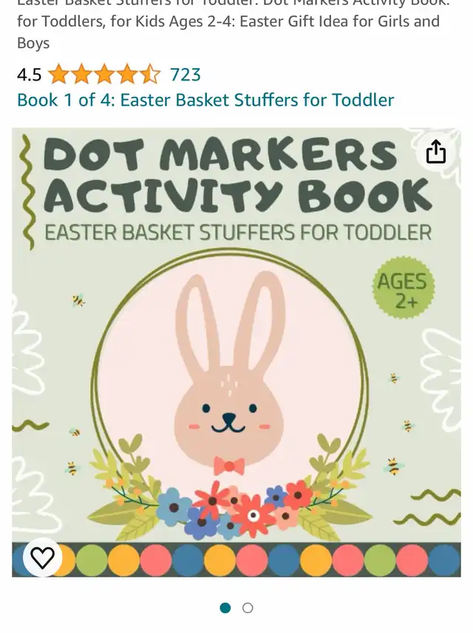This screenshot has height=633, width=473.
Task: Click the middle third rating star
Action: click(104, 74)
